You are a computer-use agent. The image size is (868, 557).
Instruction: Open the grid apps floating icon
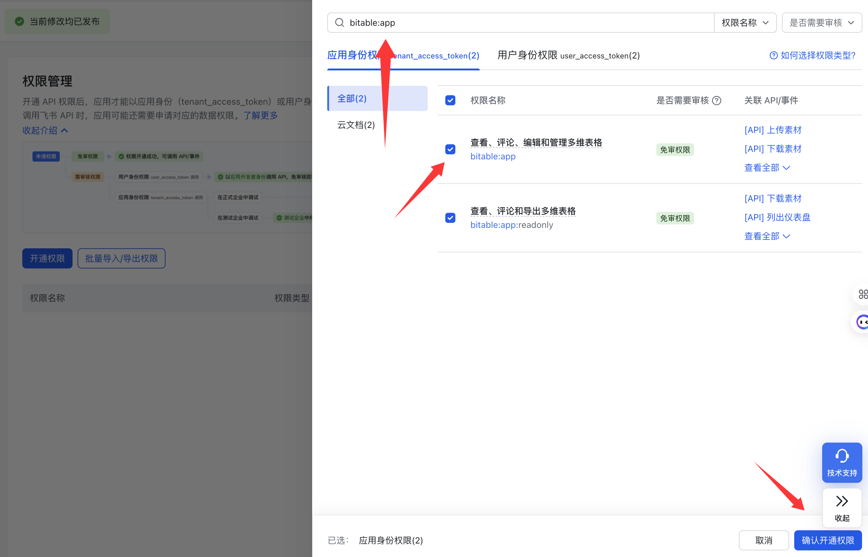click(x=863, y=294)
